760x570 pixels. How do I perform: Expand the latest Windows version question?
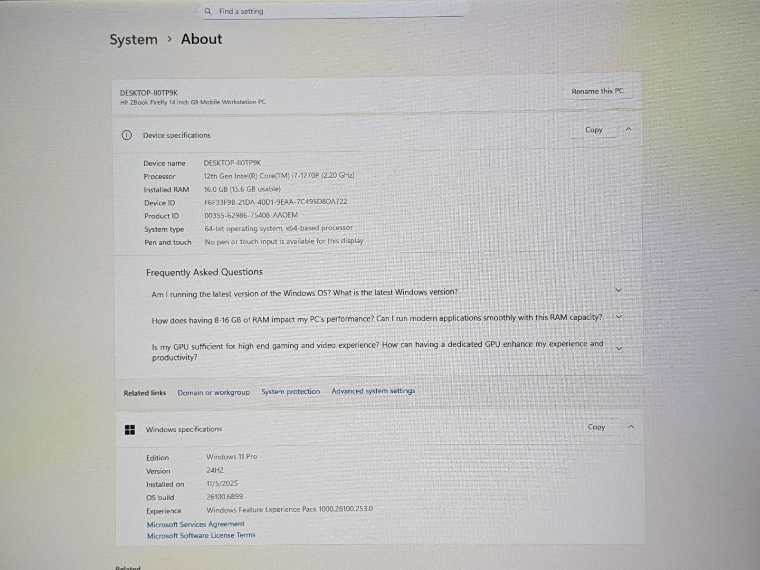coord(618,290)
